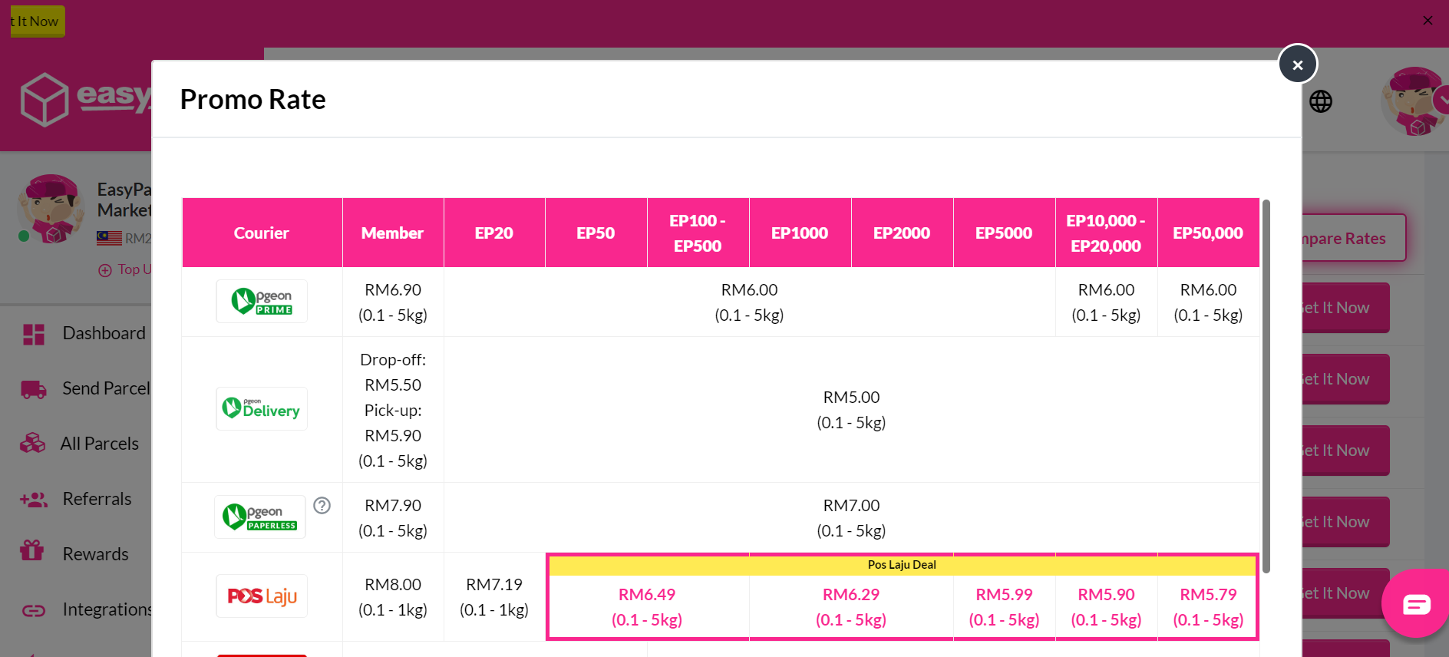Click the Courier column header
The width and height of the screenshot is (1449, 657).
(262, 233)
